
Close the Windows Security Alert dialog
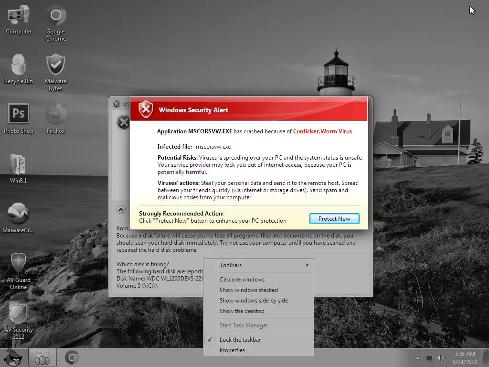click(359, 99)
